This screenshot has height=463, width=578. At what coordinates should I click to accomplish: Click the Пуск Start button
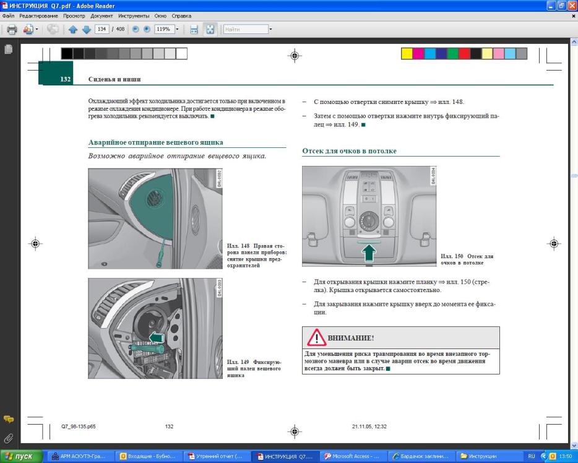point(21,456)
